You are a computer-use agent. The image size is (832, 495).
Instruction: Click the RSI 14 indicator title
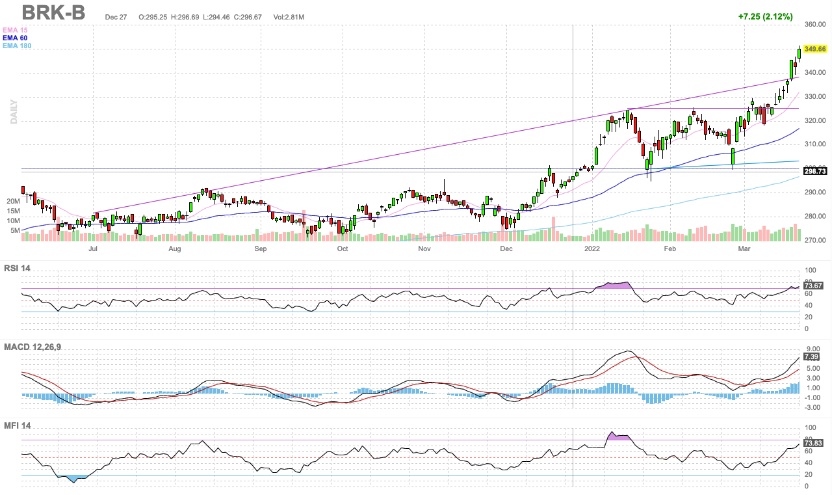[18, 268]
